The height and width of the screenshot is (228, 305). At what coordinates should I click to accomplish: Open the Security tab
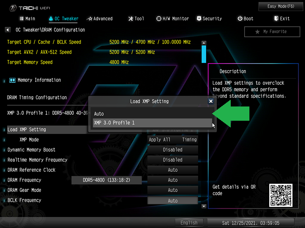click(x=209, y=19)
